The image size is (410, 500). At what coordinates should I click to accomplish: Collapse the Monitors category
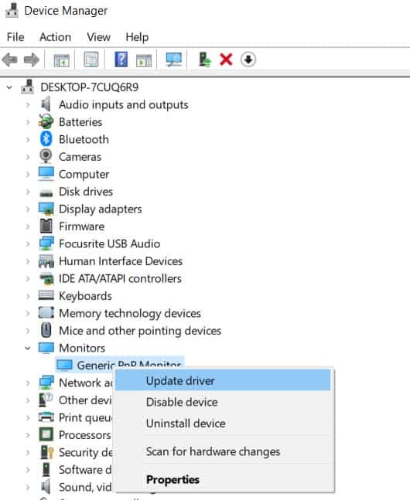click(x=28, y=349)
